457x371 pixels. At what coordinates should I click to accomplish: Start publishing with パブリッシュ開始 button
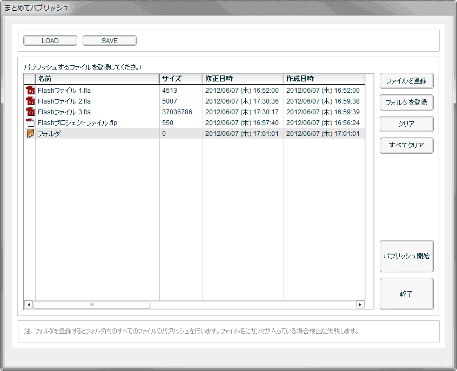(406, 256)
